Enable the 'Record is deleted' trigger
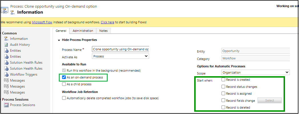Screen dimensions: 299x114 (223, 107)
